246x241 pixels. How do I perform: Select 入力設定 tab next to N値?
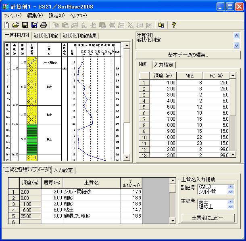point(164,65)
